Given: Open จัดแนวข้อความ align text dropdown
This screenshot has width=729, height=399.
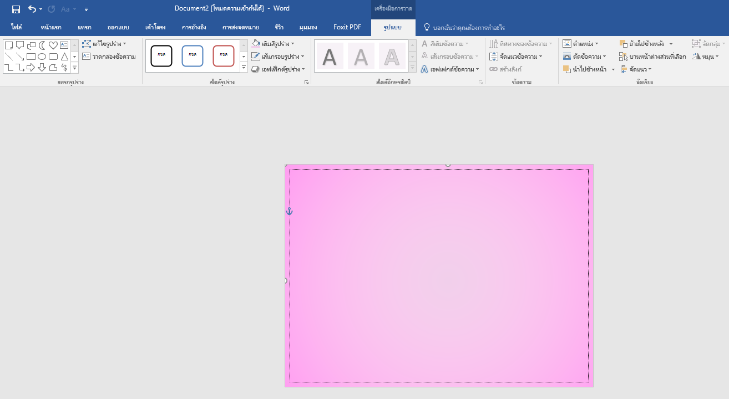Looking at the screenshot, I should [x=516, y=56].
